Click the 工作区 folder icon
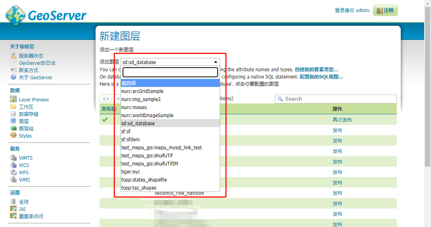This screenshot has width=431, height=227. 13,107
